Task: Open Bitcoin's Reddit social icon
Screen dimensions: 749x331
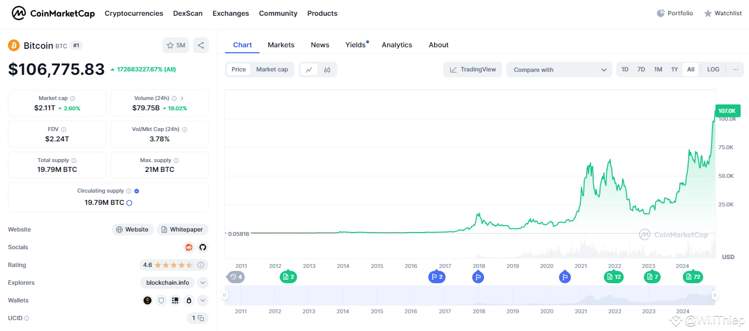Action: (189, 247)
